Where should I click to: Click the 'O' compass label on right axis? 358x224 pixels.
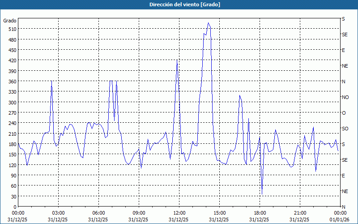click(x=344, y=113)
